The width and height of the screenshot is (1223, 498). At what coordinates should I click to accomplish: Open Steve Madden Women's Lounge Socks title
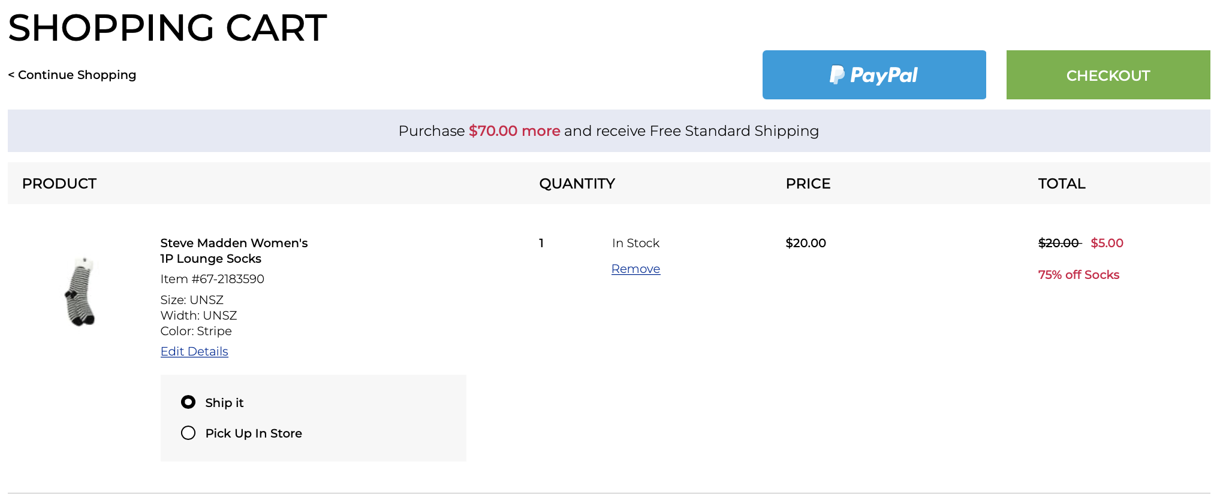[234, 251]
